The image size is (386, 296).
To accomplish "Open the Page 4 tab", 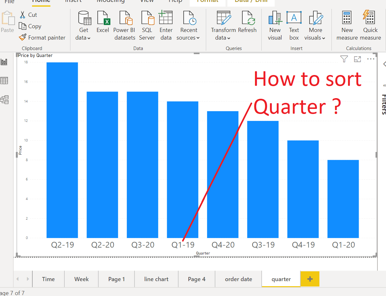I will [x=197, y=279].
